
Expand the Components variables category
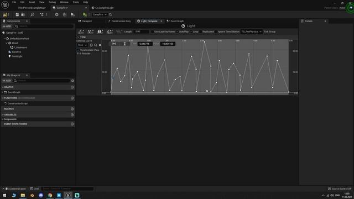[2, 119]
